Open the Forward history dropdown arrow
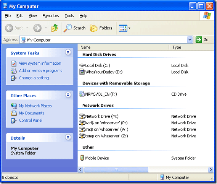This screenshot has width=217, height=184. 46,28
